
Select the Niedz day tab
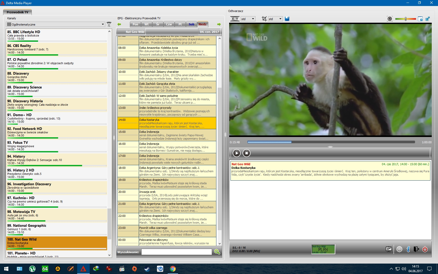203,24
